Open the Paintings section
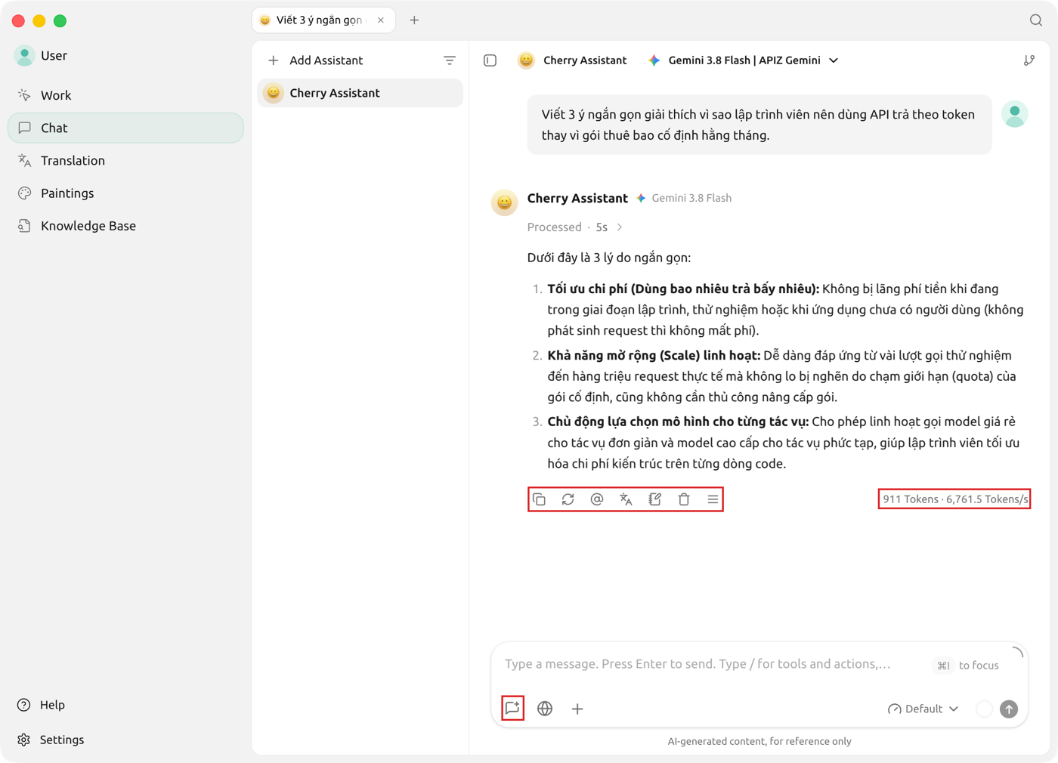 (x=125, y=193)
